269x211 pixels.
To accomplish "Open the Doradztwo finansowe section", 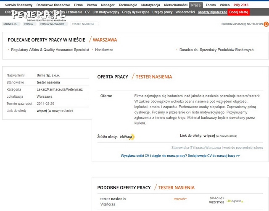I will pos(53,5).
